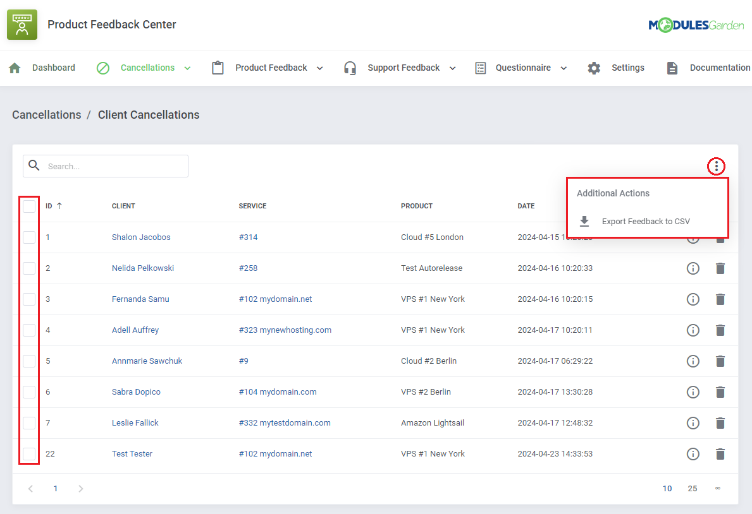Open client Shalon Jacobos link
Screen dimensions: 752x514
click(x=141, y=237)
